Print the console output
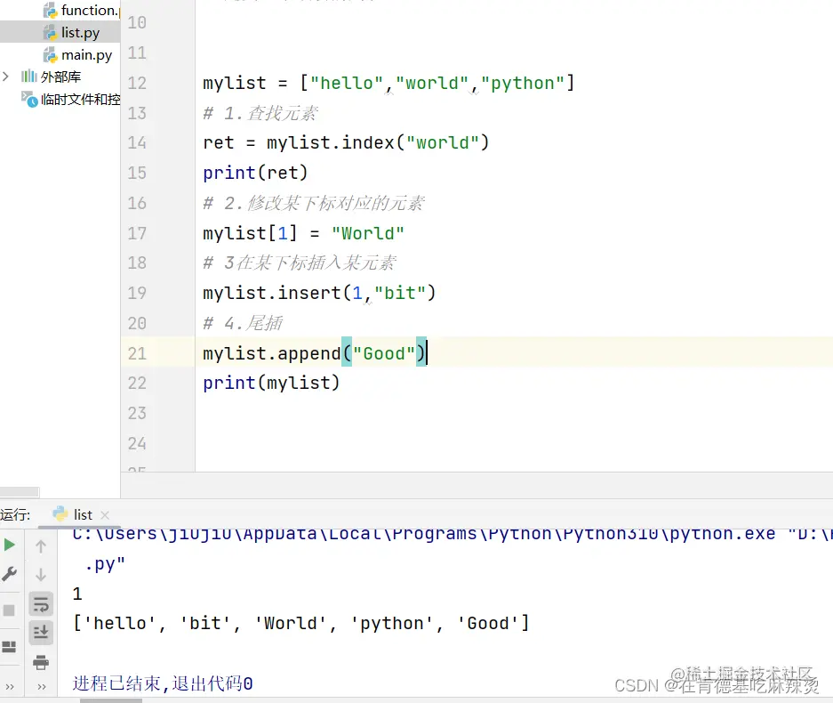833x703 pixels. (x=41, y=663)
